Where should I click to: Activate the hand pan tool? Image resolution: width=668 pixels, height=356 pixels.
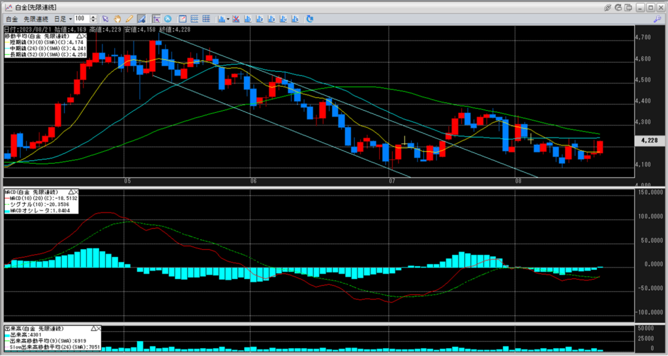coord(117,19)
